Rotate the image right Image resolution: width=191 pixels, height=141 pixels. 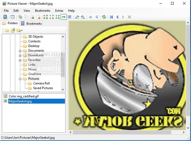83,17
